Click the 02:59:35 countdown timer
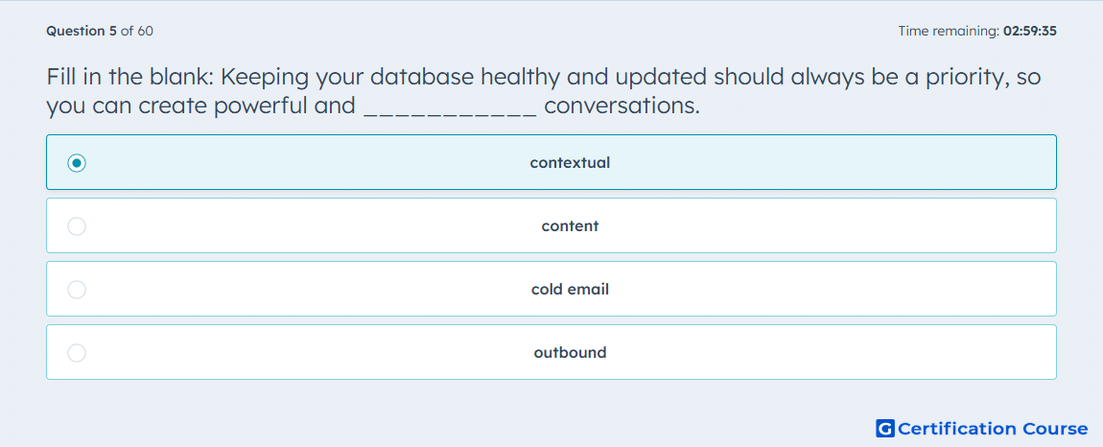This screenshot has width=1103, height=447. click(1030, 31)
